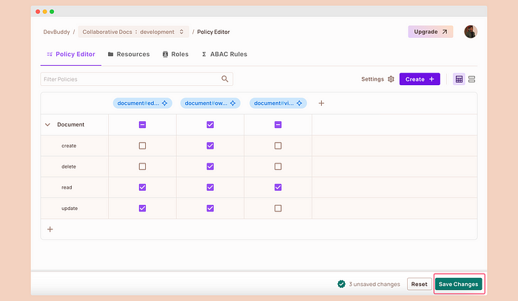Click the Upgrade button
This screenshot has height=301, width=518.
[x=431, y=32]
